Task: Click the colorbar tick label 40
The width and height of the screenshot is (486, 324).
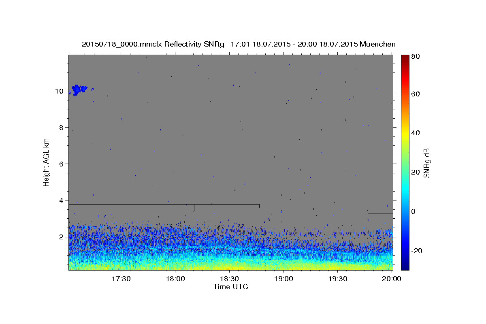Action: tap(416, 133)
